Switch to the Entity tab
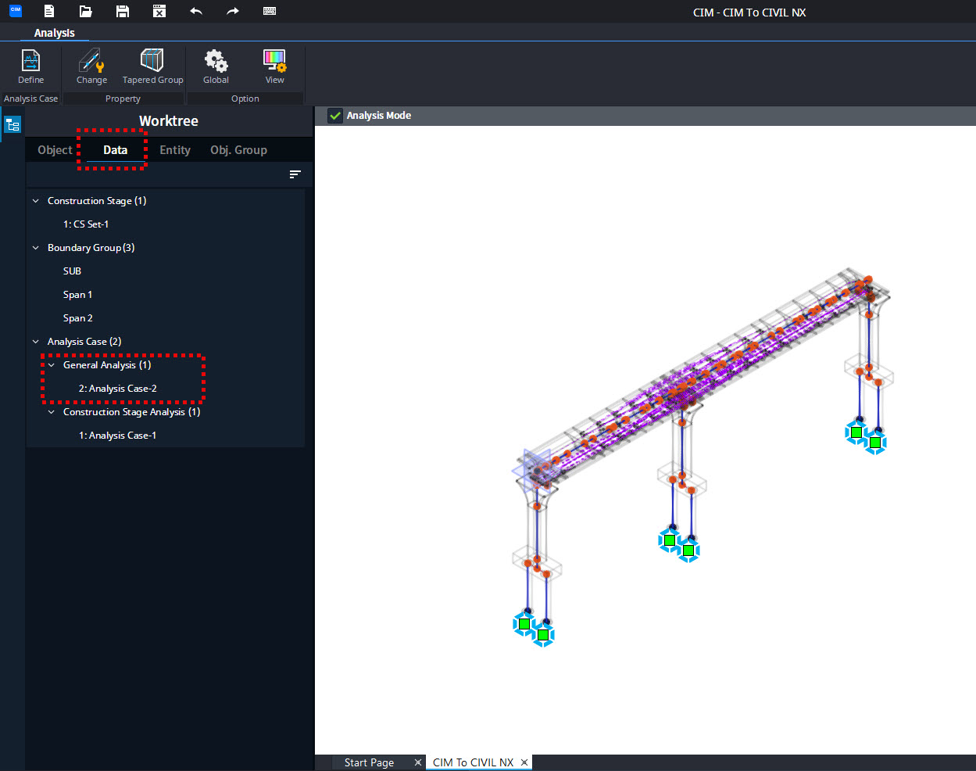Viewport: 976px width, 771px height. [x=175, y=150]
